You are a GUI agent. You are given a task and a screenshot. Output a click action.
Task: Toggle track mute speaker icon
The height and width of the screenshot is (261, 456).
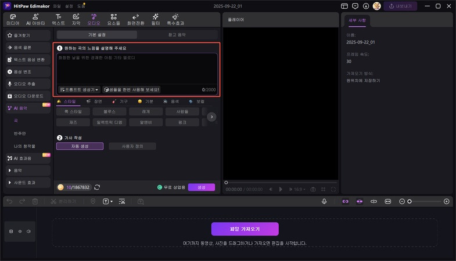tap(29, 231)
